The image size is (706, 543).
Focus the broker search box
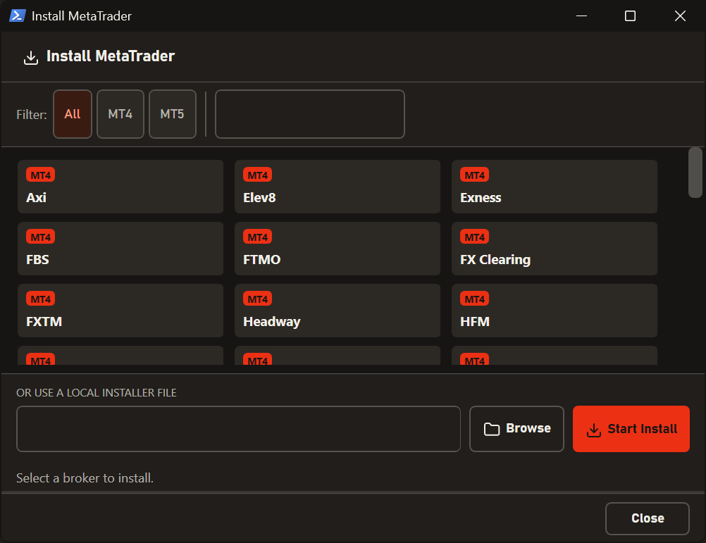310,114
